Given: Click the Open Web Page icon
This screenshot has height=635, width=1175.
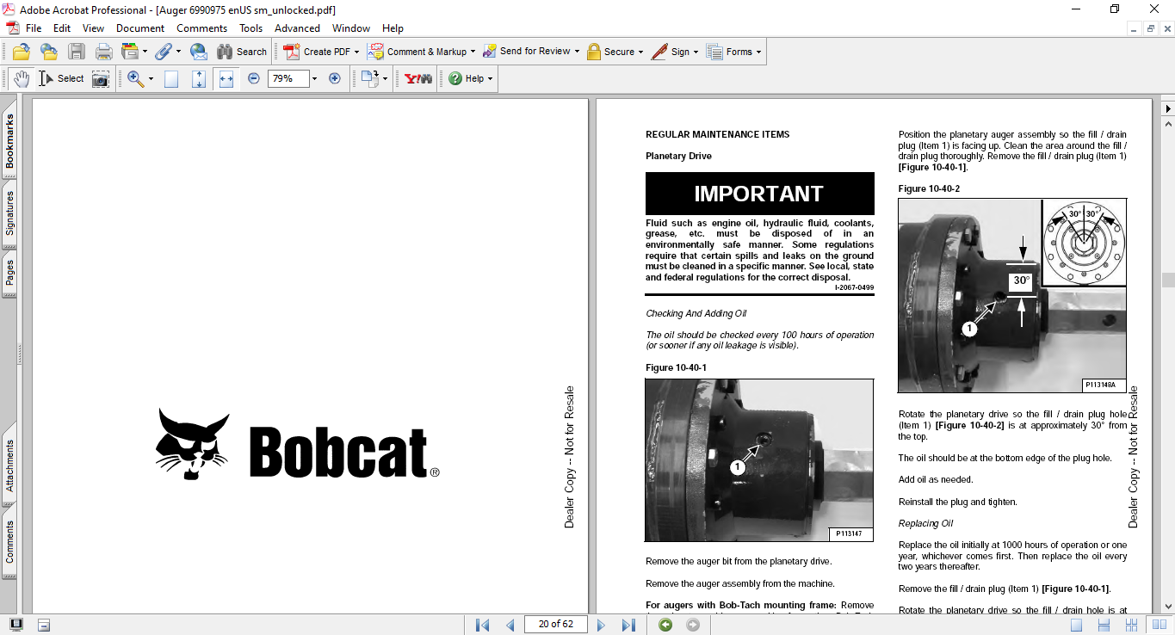Looking at the screenshot, I should (48, 52).
